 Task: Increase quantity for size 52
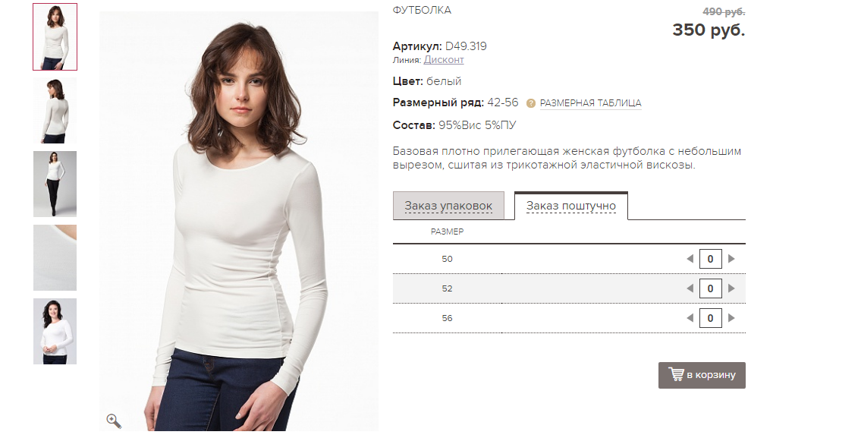pyautogui.click(x=731, y=288)
